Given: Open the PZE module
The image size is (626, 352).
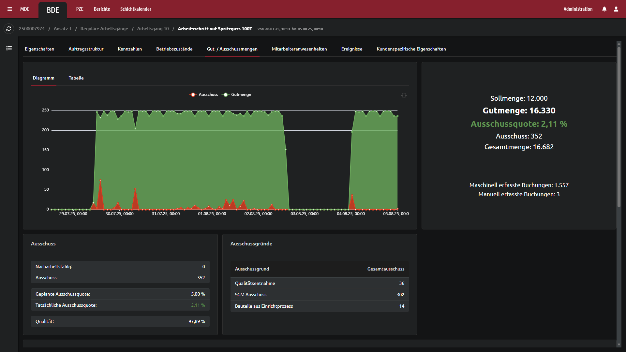Looking at the screenshot, I should [80, 9].
